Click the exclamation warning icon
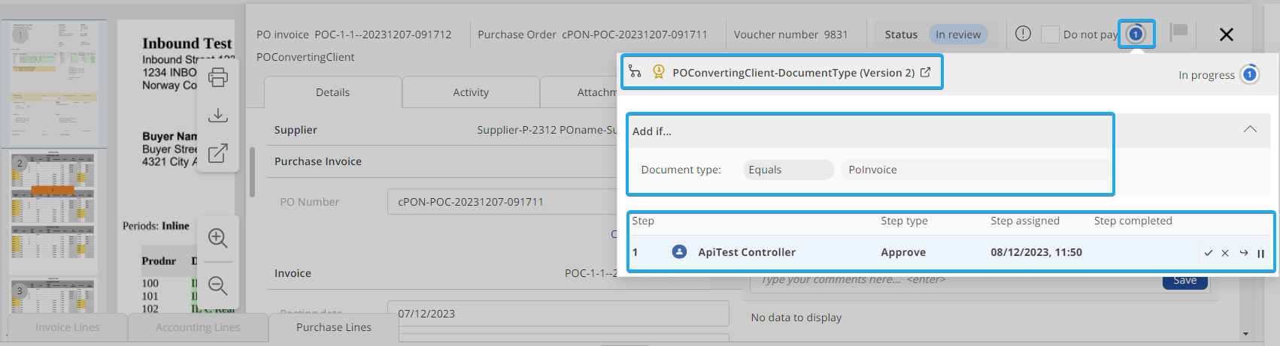Screen dimensions: 1280x346 click(x=1023, y=34)
